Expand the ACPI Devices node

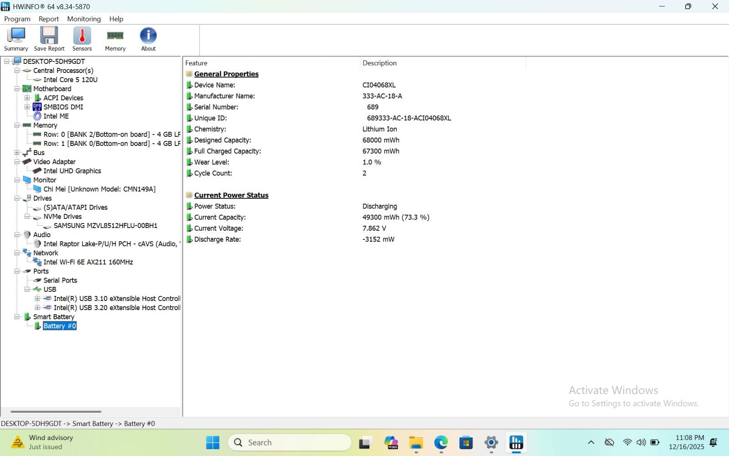[x=27, y=98]
